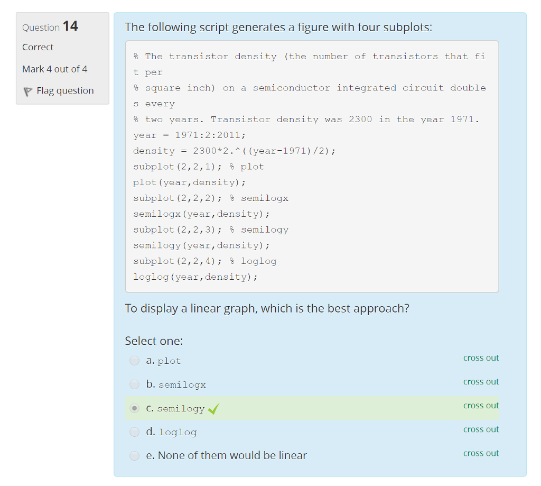Select option e. None of them would be linear

134,455
